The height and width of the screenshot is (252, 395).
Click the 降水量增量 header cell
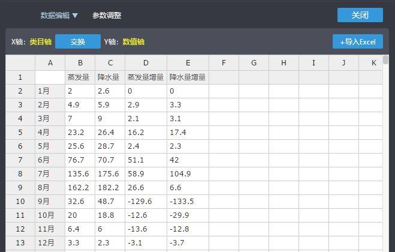pos(188,77)
